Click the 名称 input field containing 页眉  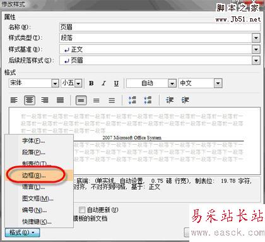click(x=160, y=27)
